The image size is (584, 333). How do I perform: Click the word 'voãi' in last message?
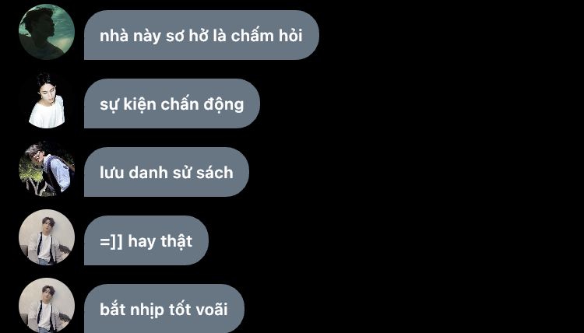coord(212,310)
